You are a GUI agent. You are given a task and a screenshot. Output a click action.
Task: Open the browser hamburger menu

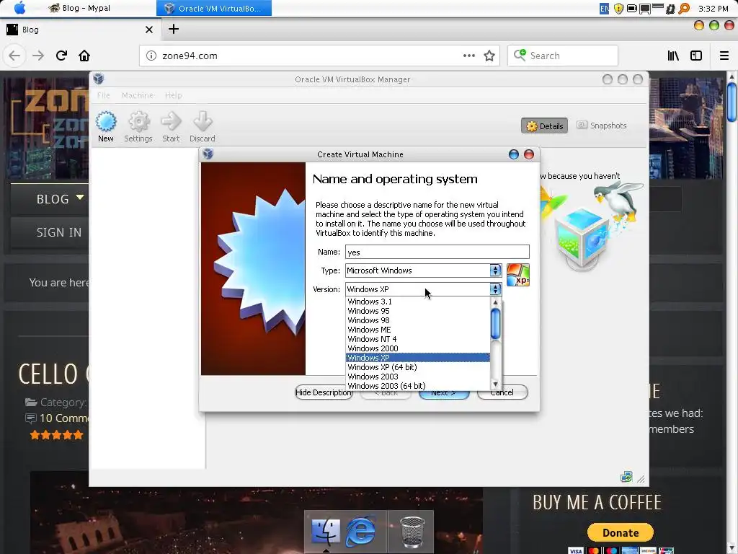click(x=724, y=56)
